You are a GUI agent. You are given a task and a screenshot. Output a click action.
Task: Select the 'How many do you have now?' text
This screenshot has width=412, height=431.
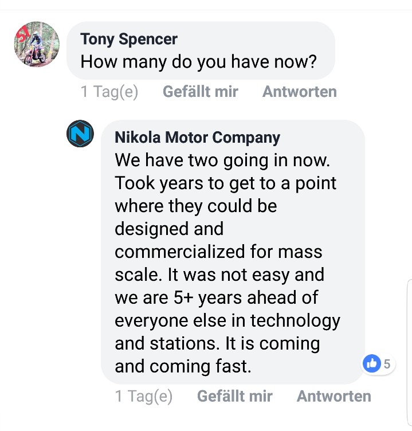pyautogui.click(x=198, y=61)
